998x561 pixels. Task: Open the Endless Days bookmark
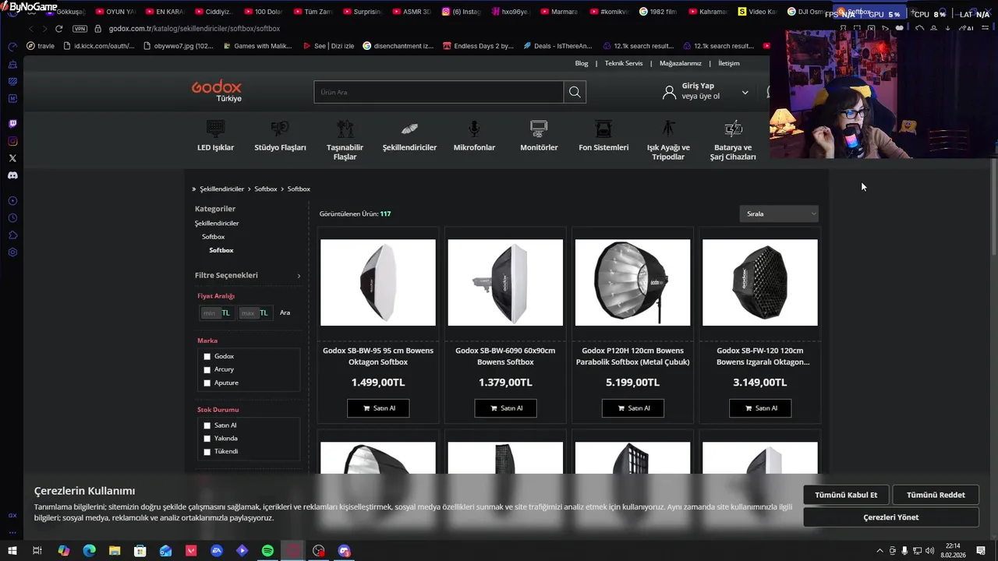coord(476,46)
